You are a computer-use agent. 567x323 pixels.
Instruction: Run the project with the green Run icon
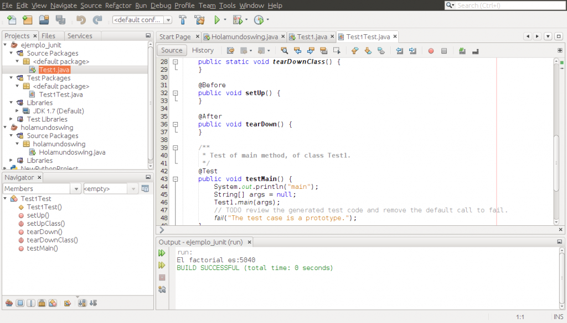[217, 19]
